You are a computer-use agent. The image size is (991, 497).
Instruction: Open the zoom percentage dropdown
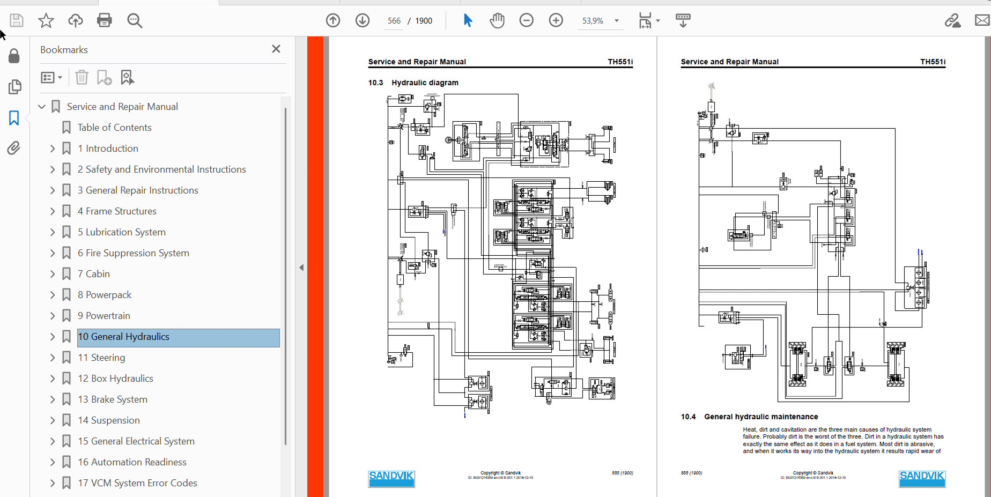[x=617, y=21]
